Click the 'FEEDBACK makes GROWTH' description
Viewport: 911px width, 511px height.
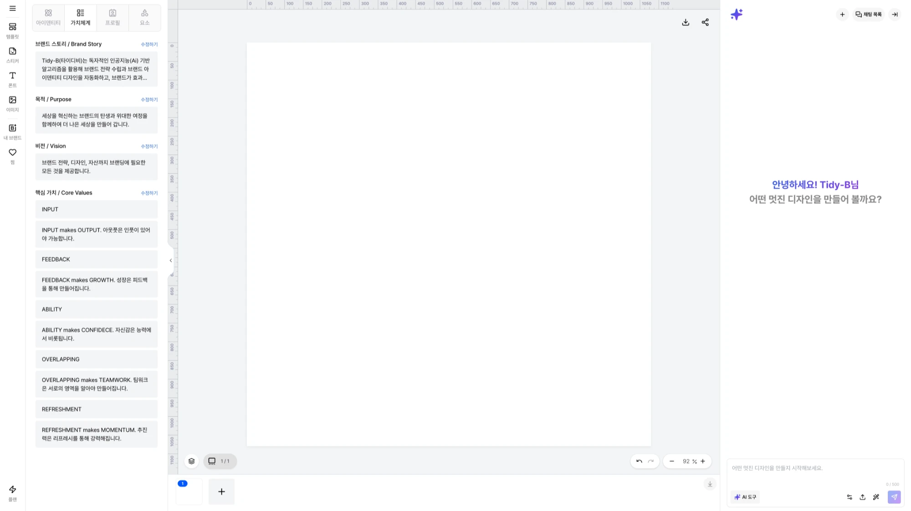pos(97,284)
